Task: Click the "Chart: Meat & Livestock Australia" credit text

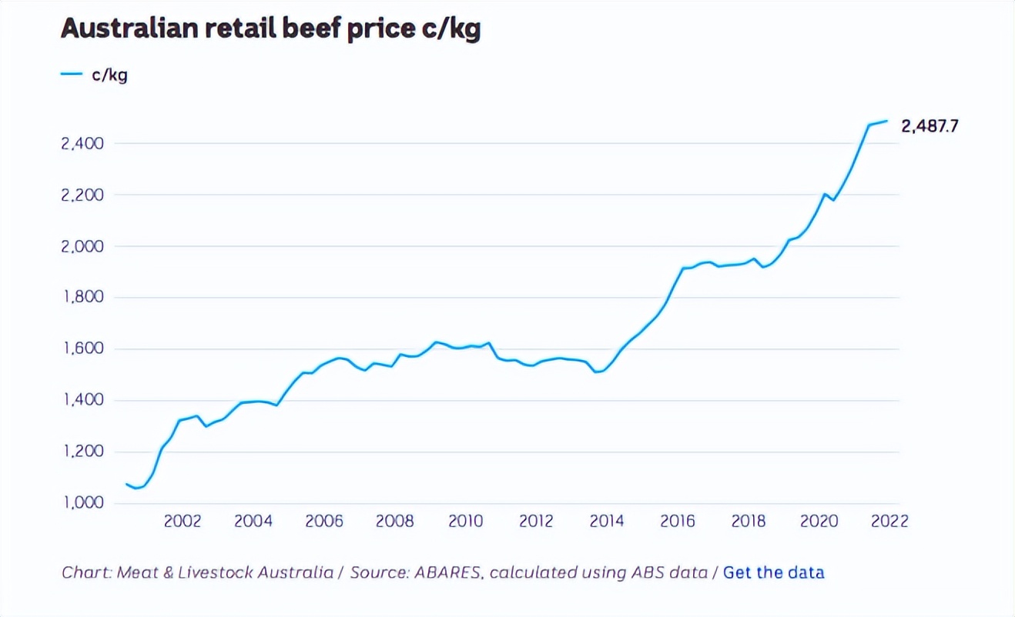Action: pyautogui.click(x=198, y=572)
